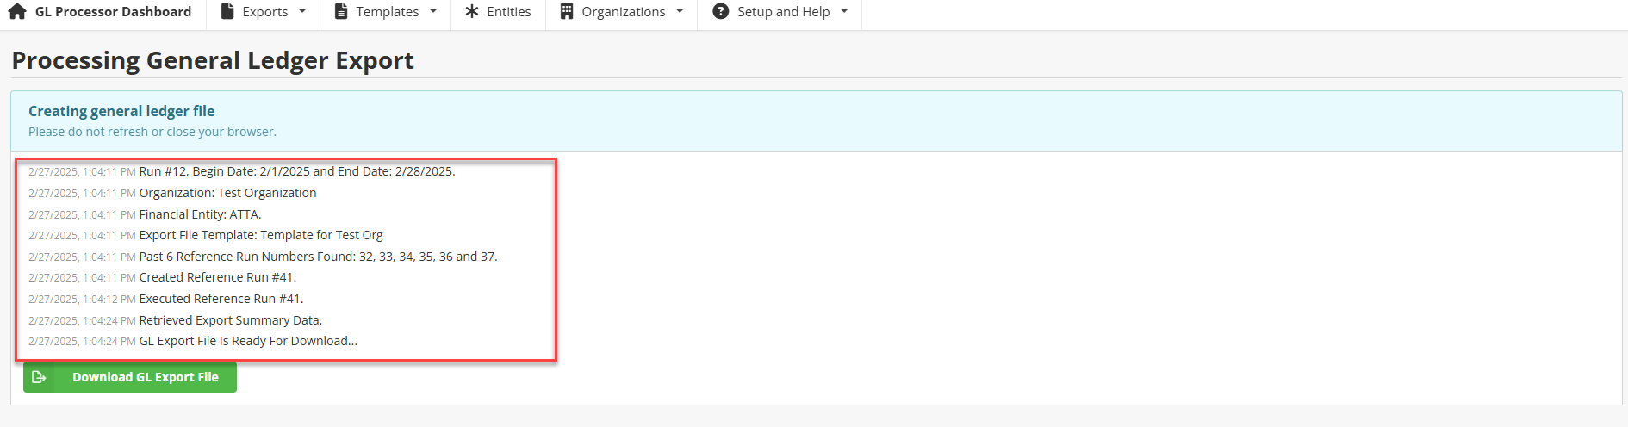Click the Organizations building icon

[x=567, y=12]
